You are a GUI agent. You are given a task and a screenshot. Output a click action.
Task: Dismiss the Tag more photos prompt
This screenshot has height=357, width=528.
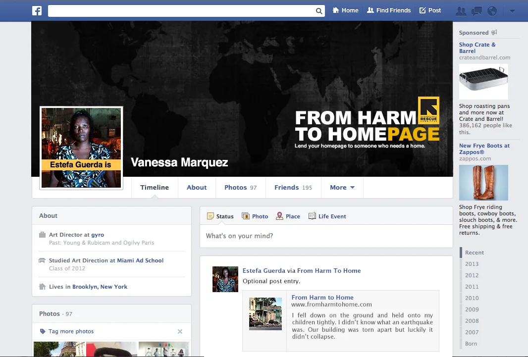[180, 331]
